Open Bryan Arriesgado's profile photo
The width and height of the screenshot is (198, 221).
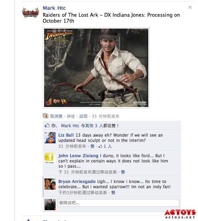50,184
